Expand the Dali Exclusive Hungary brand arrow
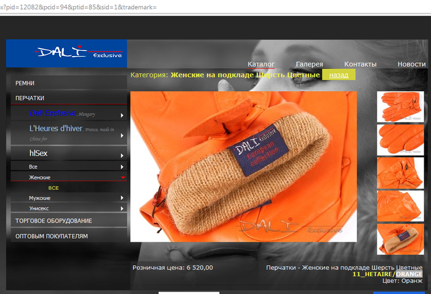The height and width of the screenshot is (294, 431). pos(122,115)
